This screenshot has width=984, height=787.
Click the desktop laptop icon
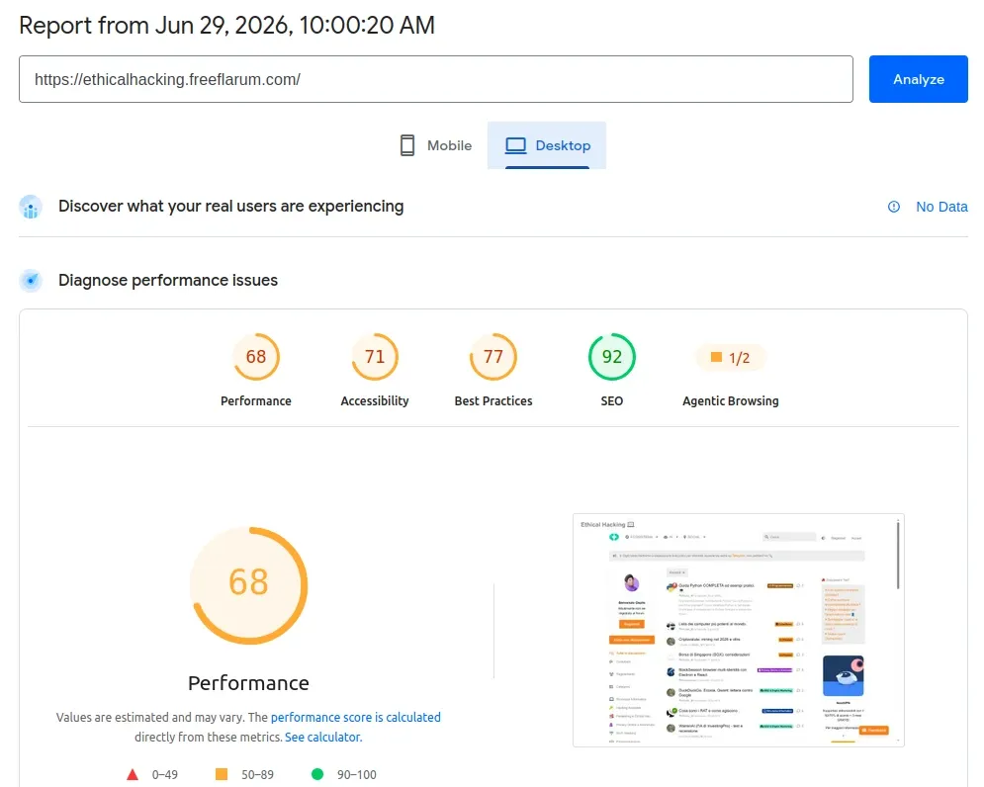[x=516, y=145]
